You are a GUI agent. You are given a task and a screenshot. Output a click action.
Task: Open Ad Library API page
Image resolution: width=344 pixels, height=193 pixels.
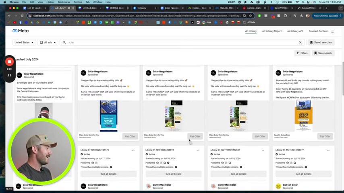295,31
